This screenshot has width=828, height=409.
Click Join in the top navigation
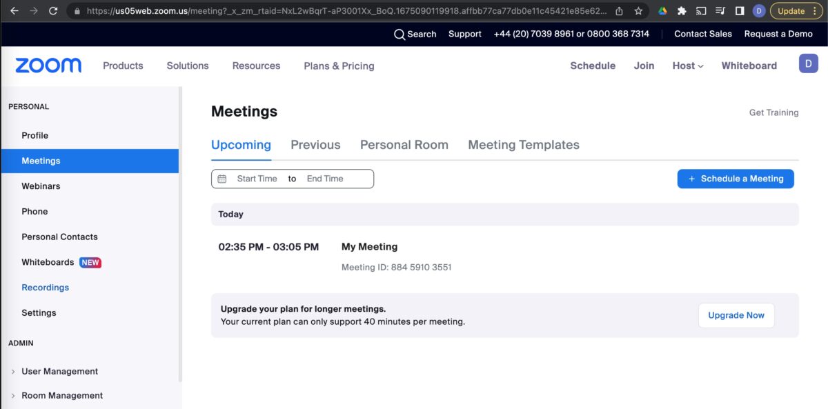tap(644, 66)
